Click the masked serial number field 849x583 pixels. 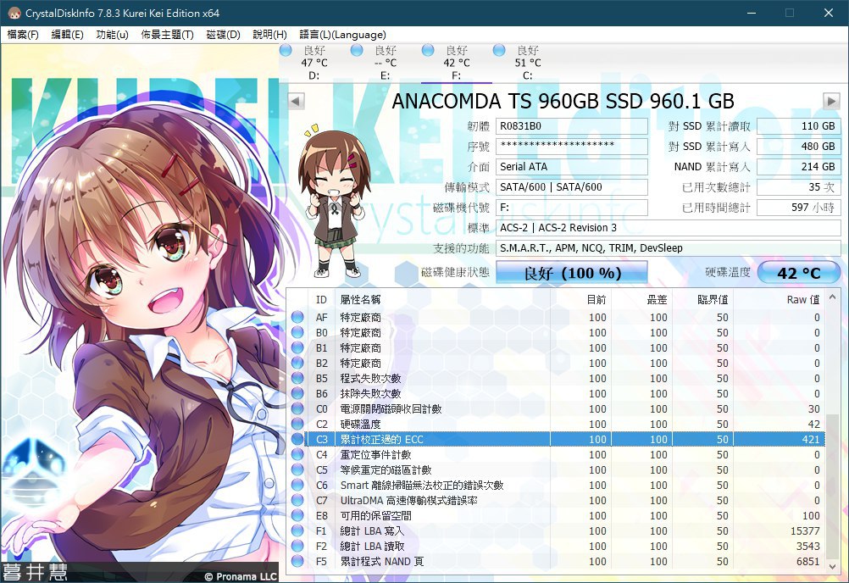coord(572,146)
